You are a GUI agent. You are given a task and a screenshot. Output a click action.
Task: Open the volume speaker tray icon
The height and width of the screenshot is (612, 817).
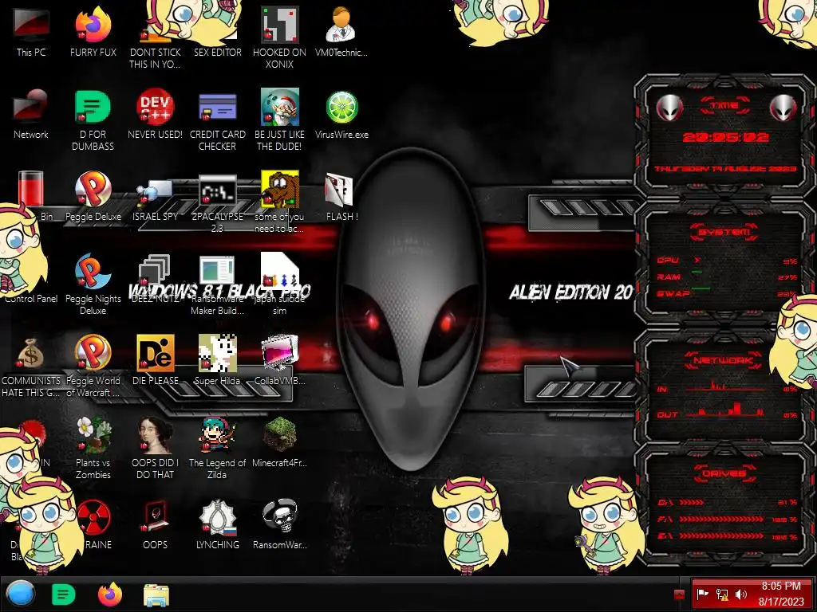[741, 594]
